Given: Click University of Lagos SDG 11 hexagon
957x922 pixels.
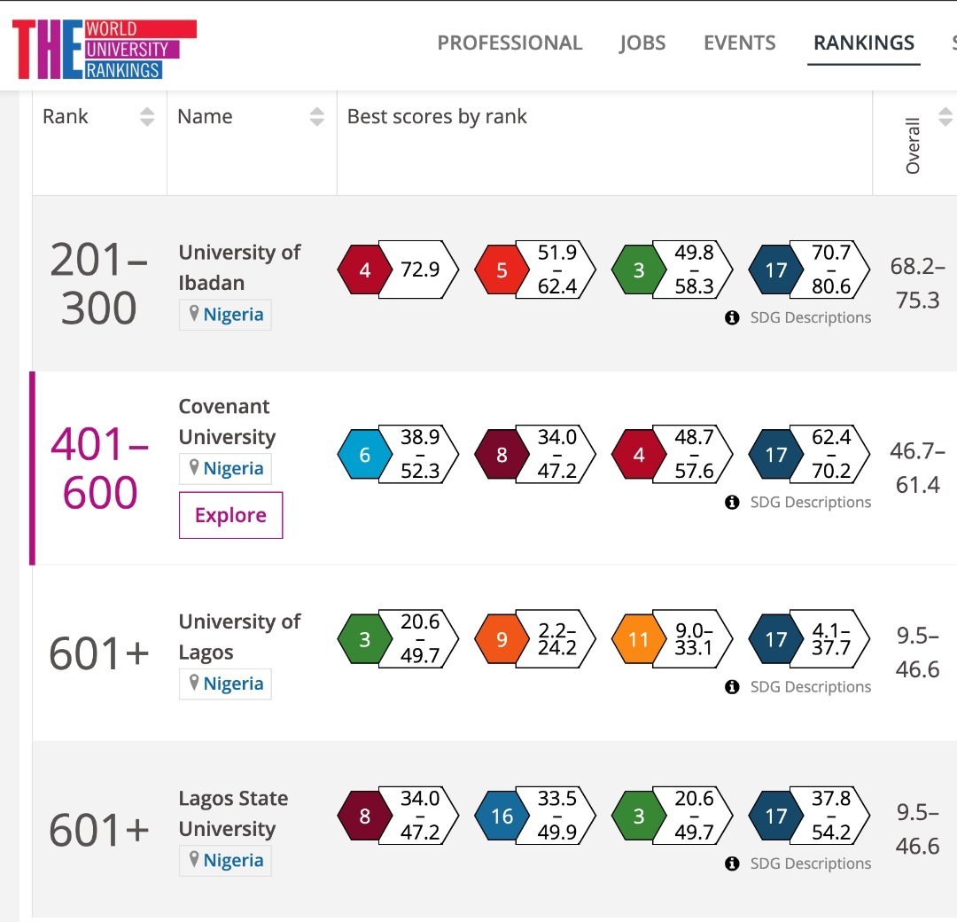Looking at the screenshot, I should point(638,639).
